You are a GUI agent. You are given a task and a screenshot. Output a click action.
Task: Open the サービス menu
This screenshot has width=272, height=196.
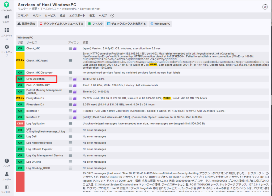[x=50, y=16]
